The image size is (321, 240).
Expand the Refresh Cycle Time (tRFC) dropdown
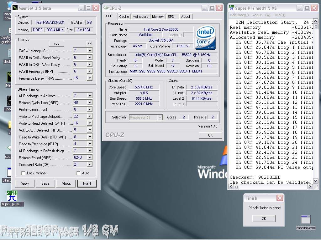tap(90, 102)
